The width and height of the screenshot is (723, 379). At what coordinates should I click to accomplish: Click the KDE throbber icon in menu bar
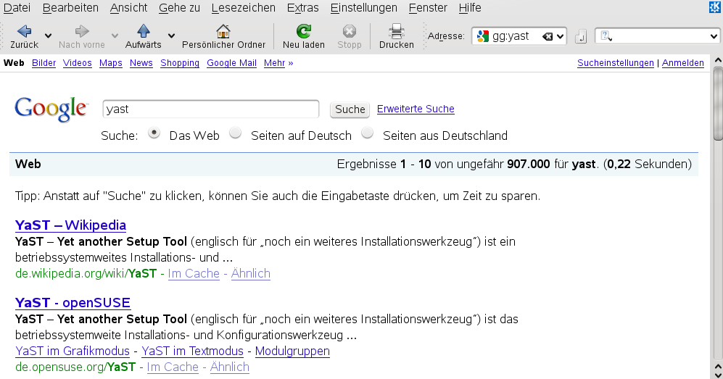click(x=715, y=7)
